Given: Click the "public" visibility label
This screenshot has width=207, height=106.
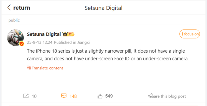Looking at the screenshot, I should pyautogui.click(x=14, y=20).
